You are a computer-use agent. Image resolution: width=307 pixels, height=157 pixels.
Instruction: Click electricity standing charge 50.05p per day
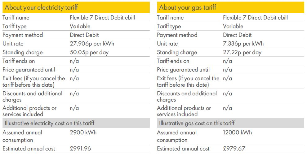[x=89, y=52]
